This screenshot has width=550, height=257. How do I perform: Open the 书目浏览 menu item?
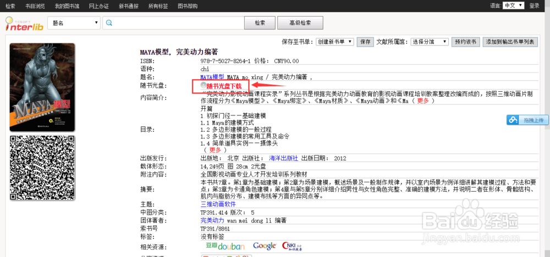click(x=35, y=6)
